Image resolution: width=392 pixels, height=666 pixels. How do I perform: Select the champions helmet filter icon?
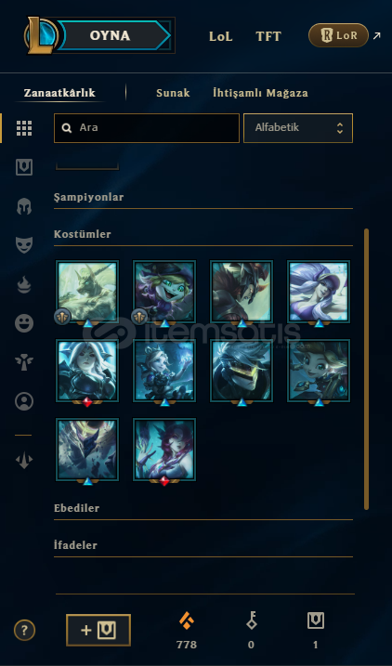24,206
